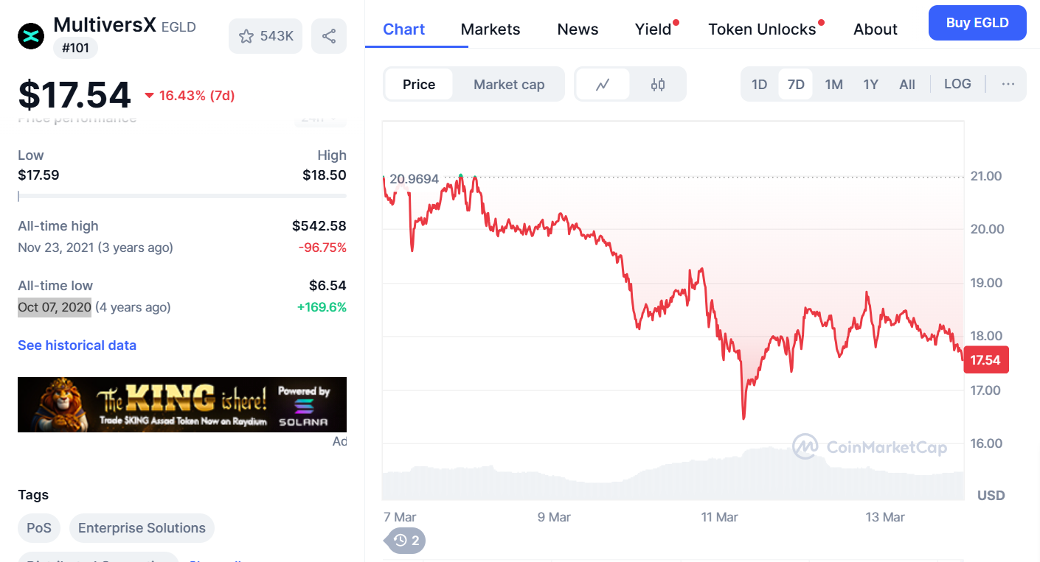This screenshot has width=1040, height=562.
Task: Click the CoinMarketCap watermark on the chart
Action: (x=872, y=446)
